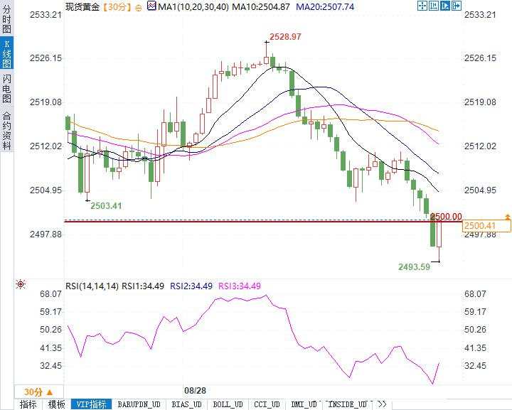Open the 分时图 side tab
The image size is (512, 410).
click(x=6, y=18)
